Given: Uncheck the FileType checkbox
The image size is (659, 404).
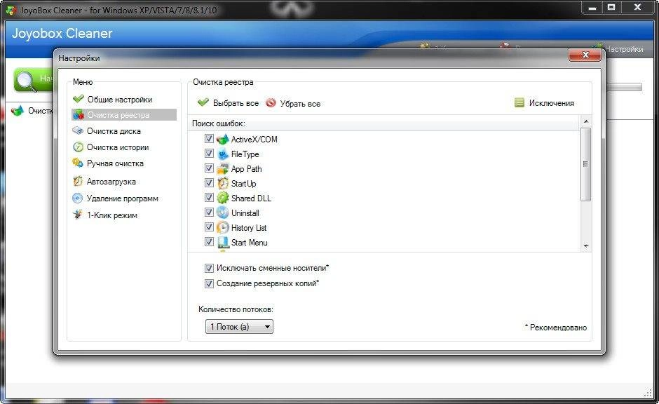Looking at the screenshot, I should (x=209, y=154).
